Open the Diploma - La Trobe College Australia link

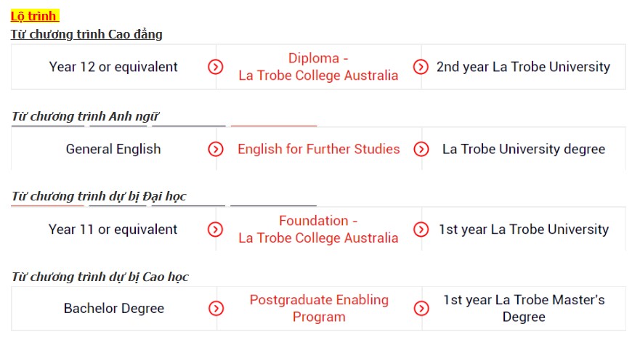tap(318, 67)
